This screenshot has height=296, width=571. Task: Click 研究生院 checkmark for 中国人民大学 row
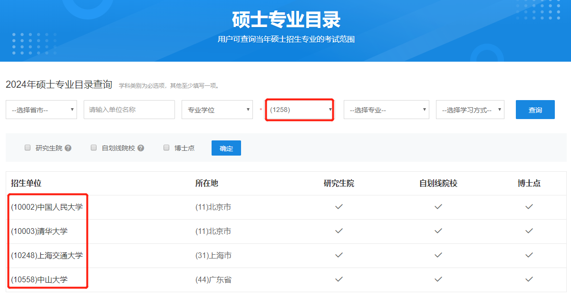coord(339,207)
